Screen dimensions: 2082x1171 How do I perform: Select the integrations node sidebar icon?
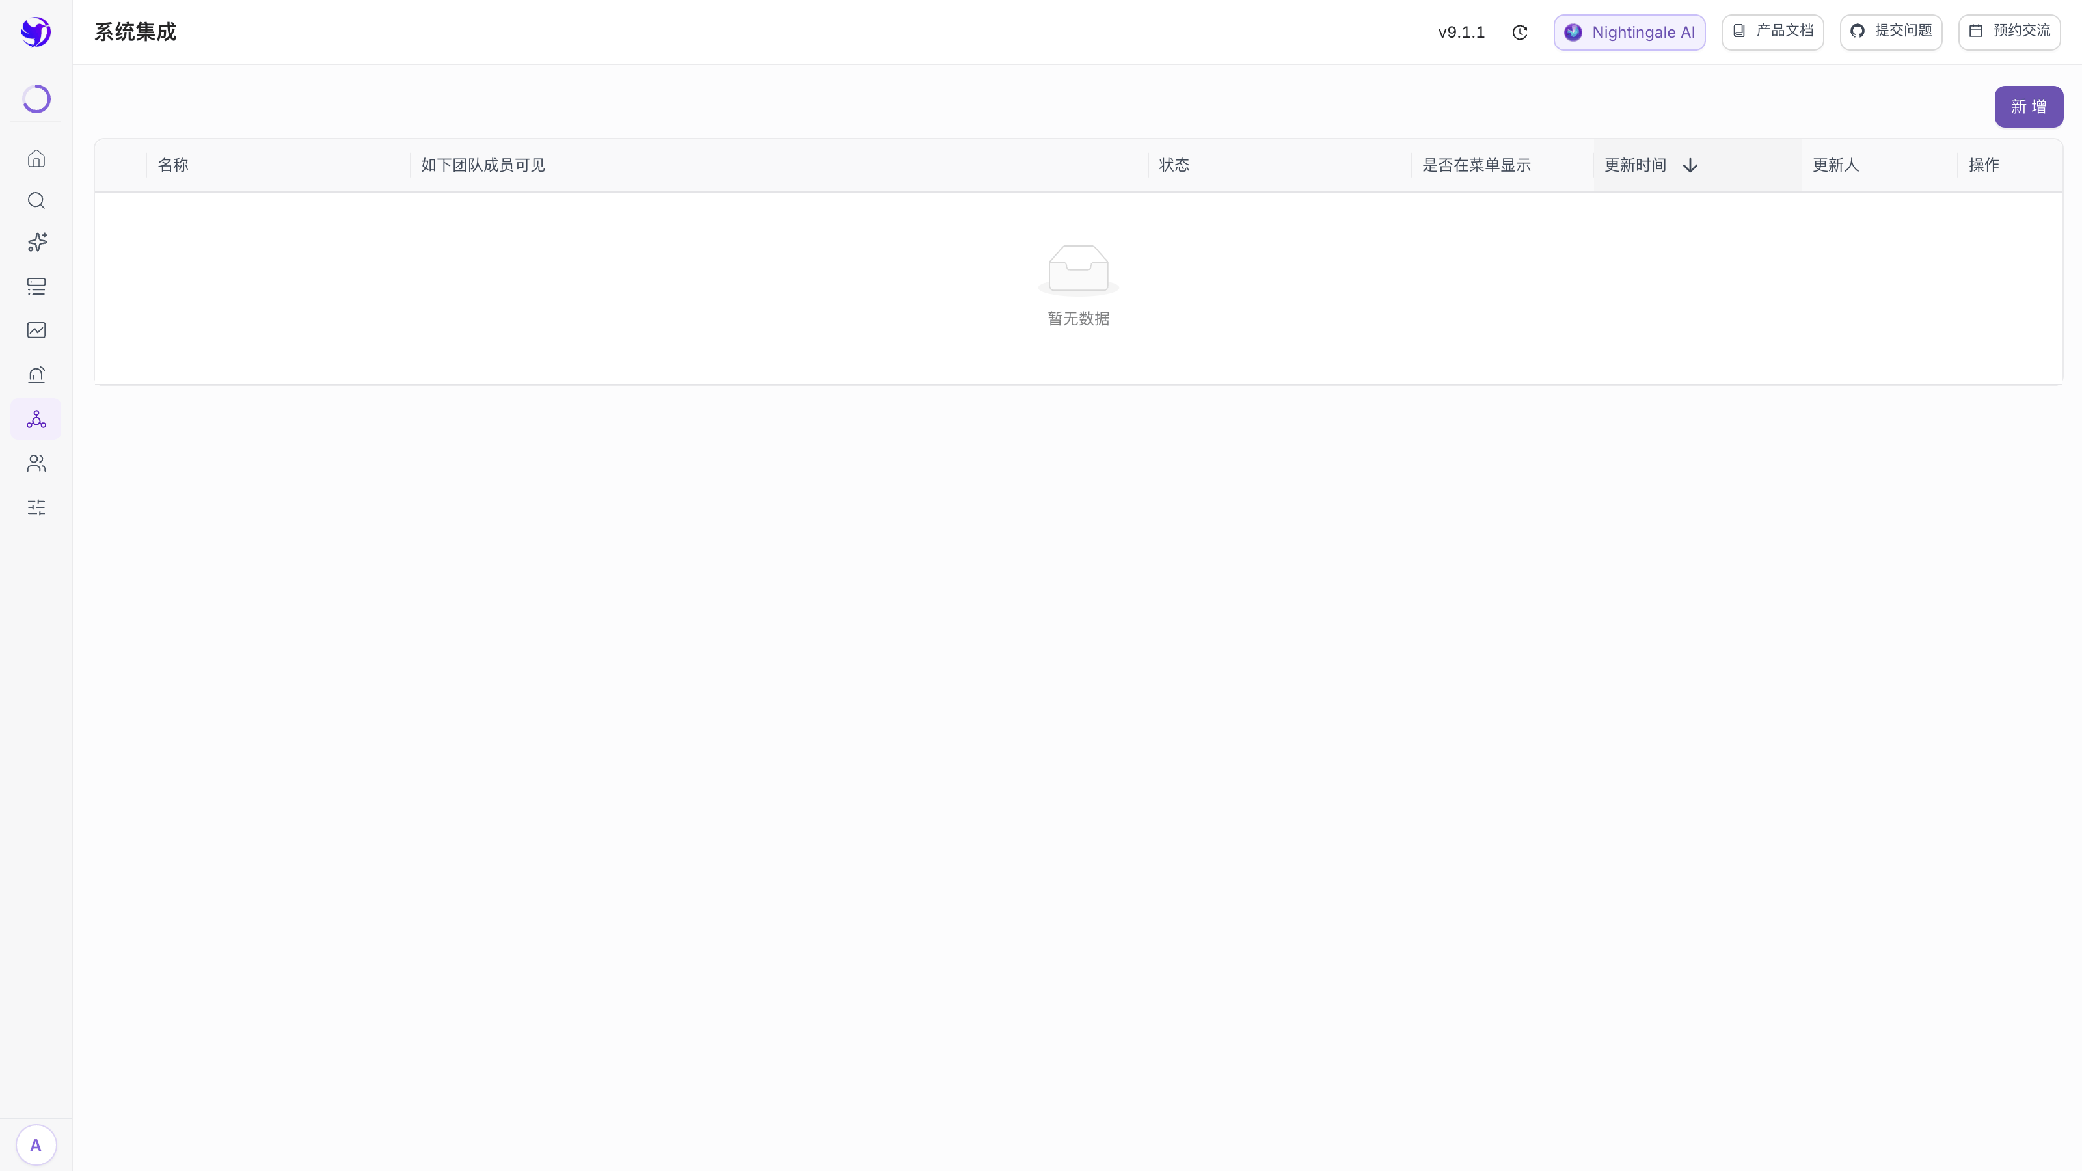(36, 418)
